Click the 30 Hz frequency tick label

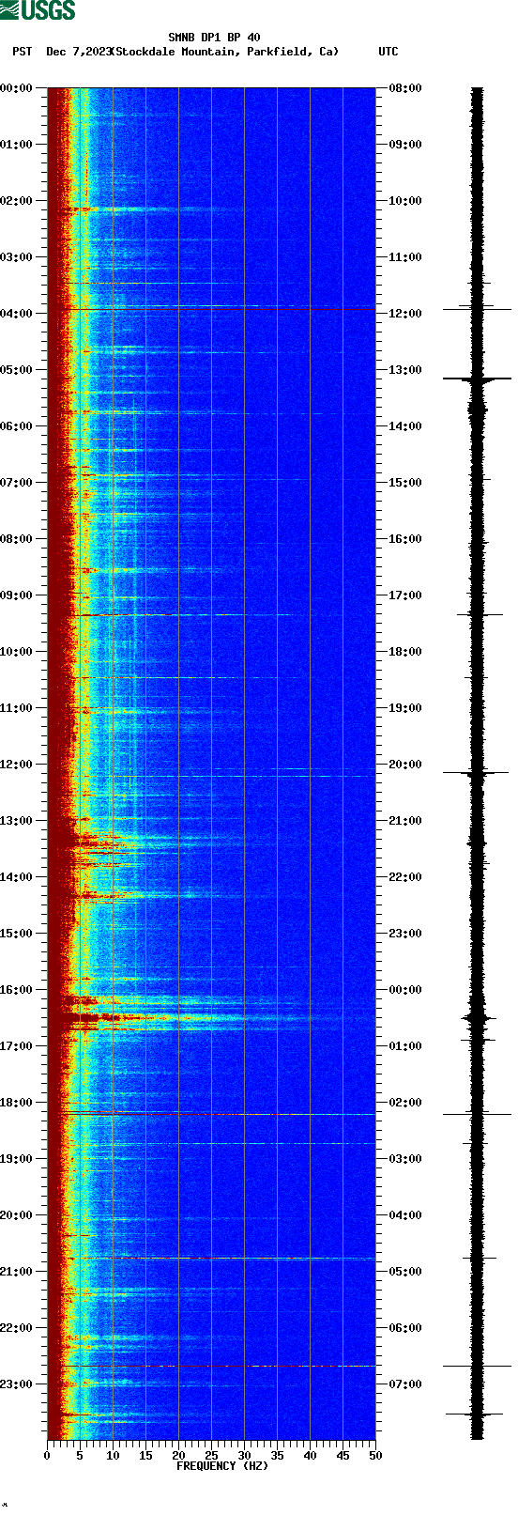(244, 1456)
